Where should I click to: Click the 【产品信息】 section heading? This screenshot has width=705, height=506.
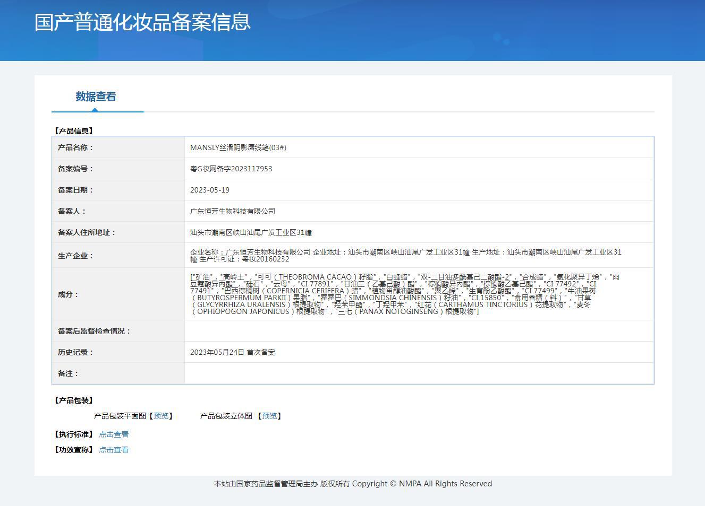pos(74,131)
